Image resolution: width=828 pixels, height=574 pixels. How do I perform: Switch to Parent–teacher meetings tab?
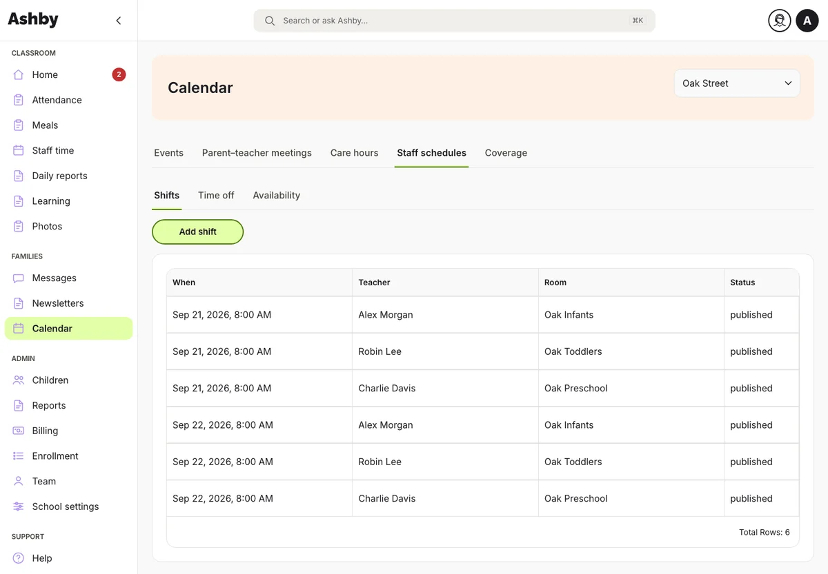click(257, 153)
